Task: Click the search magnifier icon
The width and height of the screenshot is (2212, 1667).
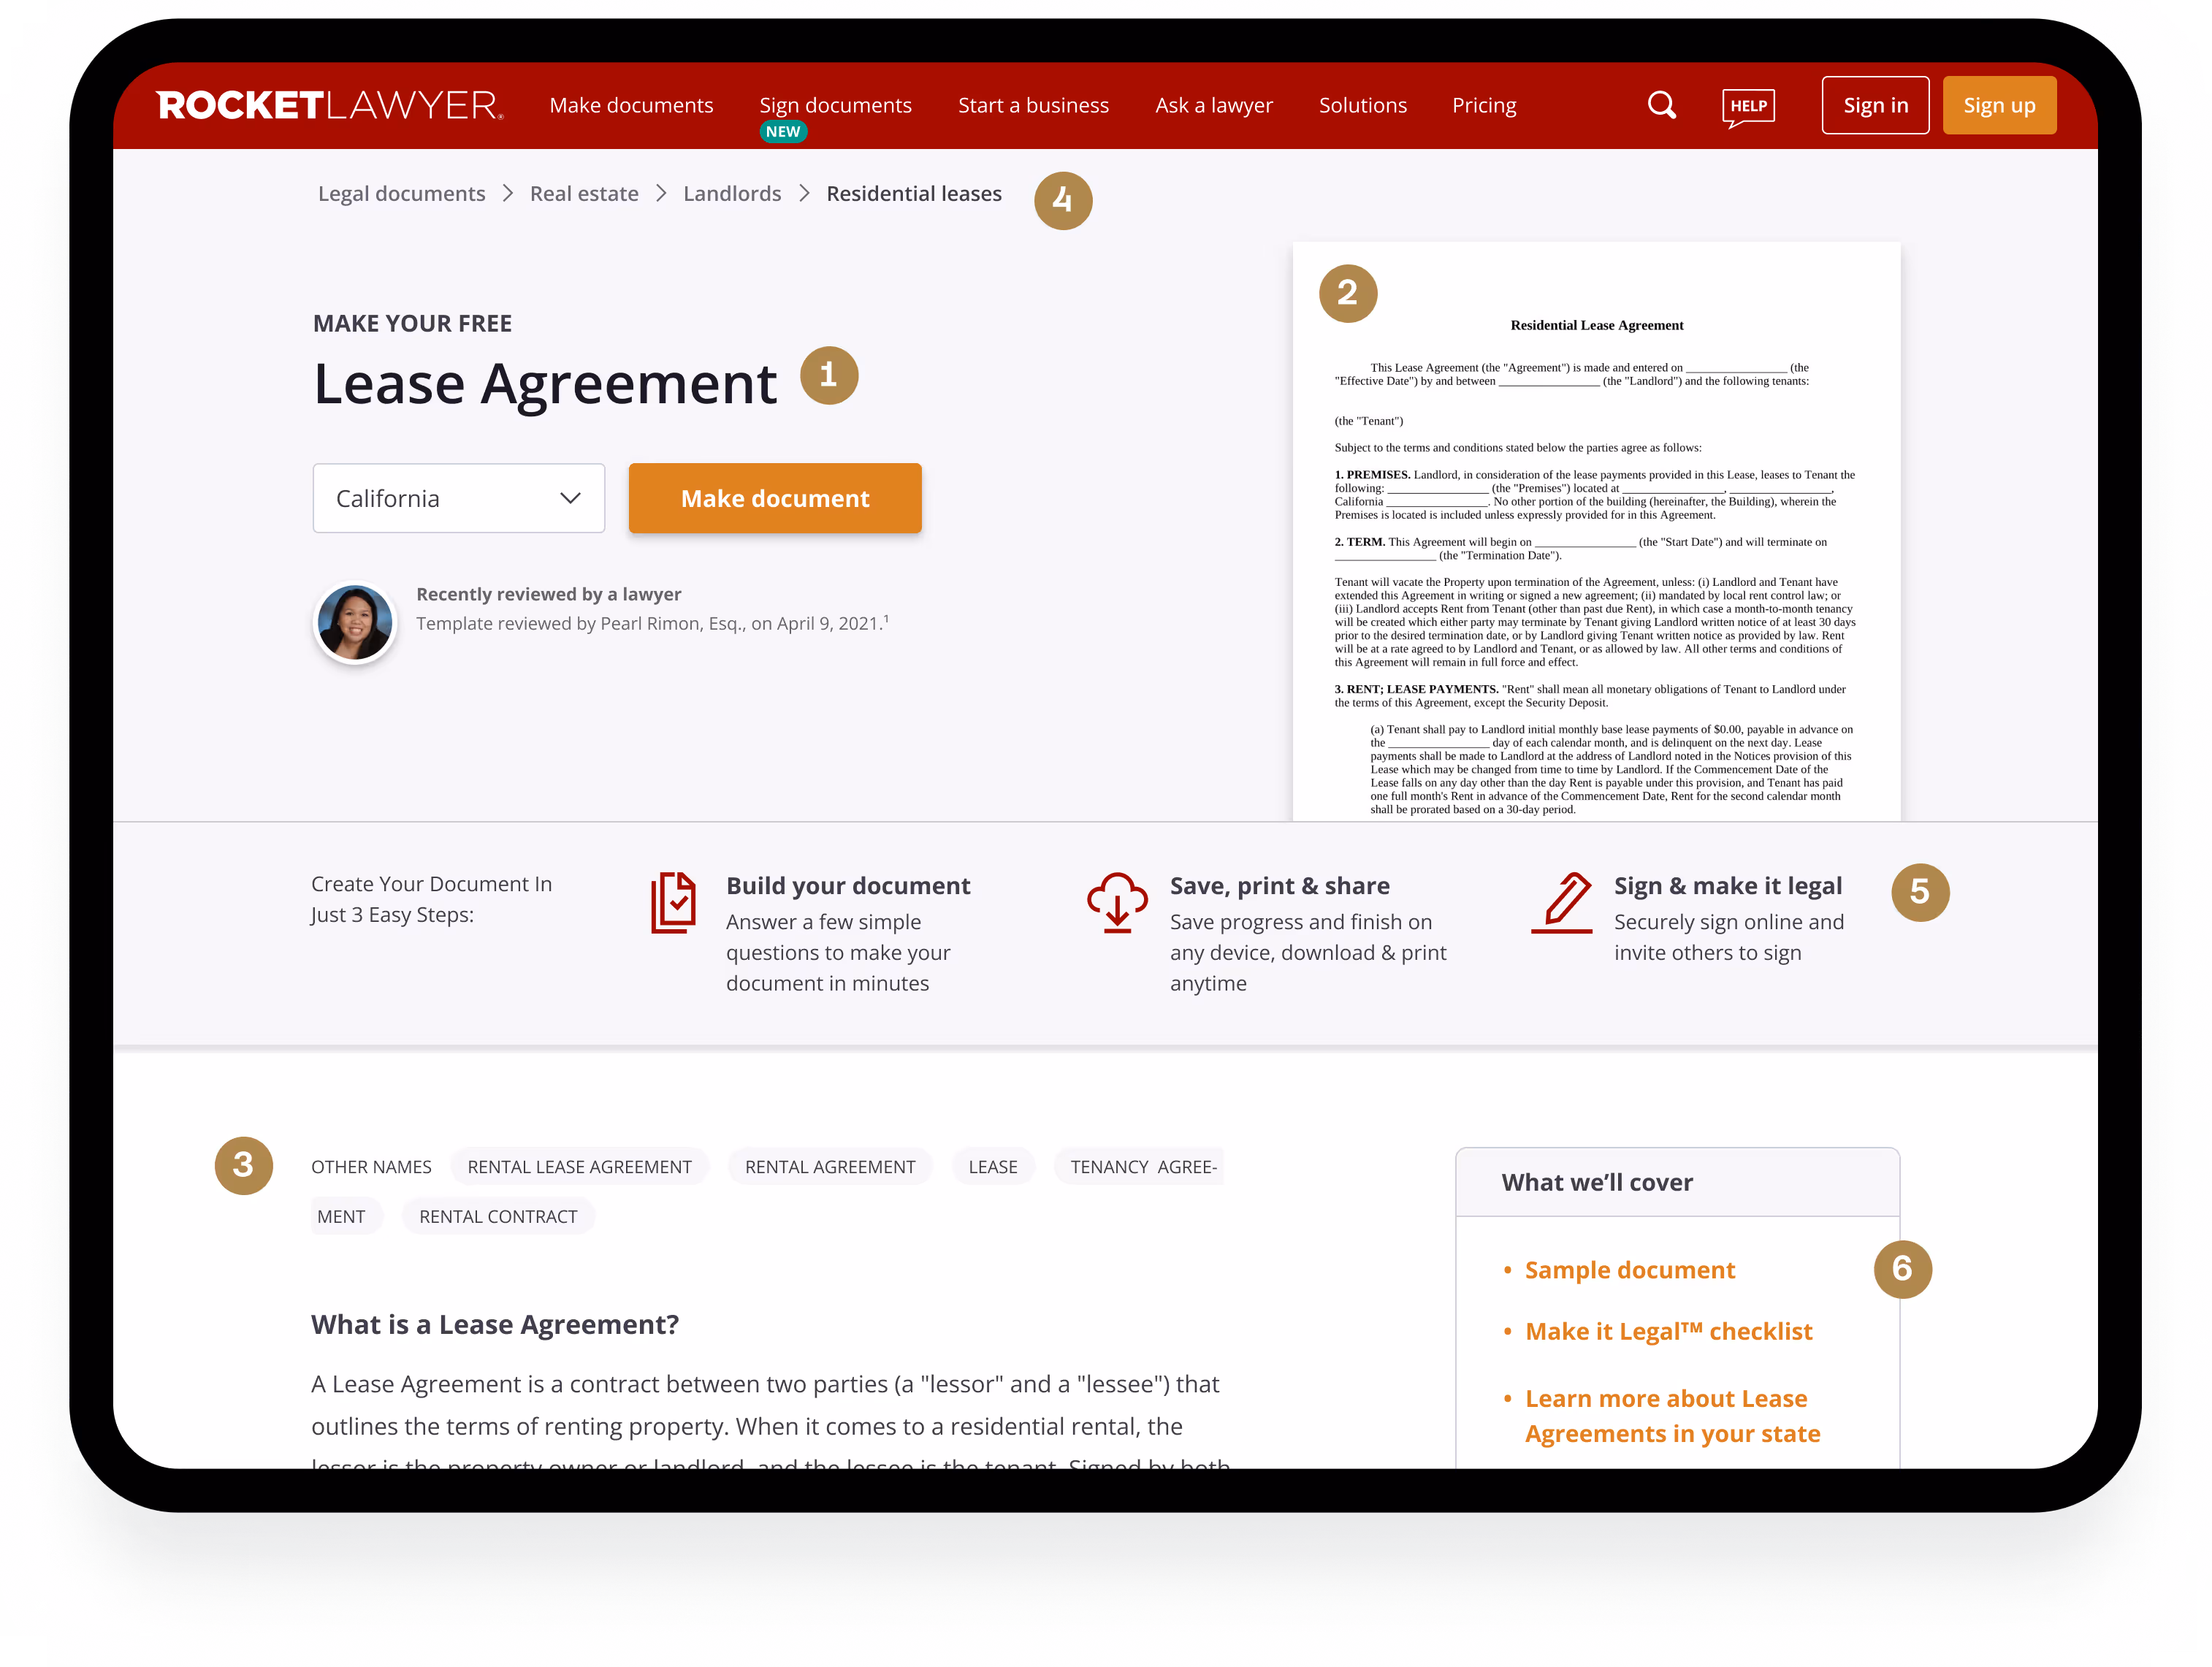Action: [1661, 105]
